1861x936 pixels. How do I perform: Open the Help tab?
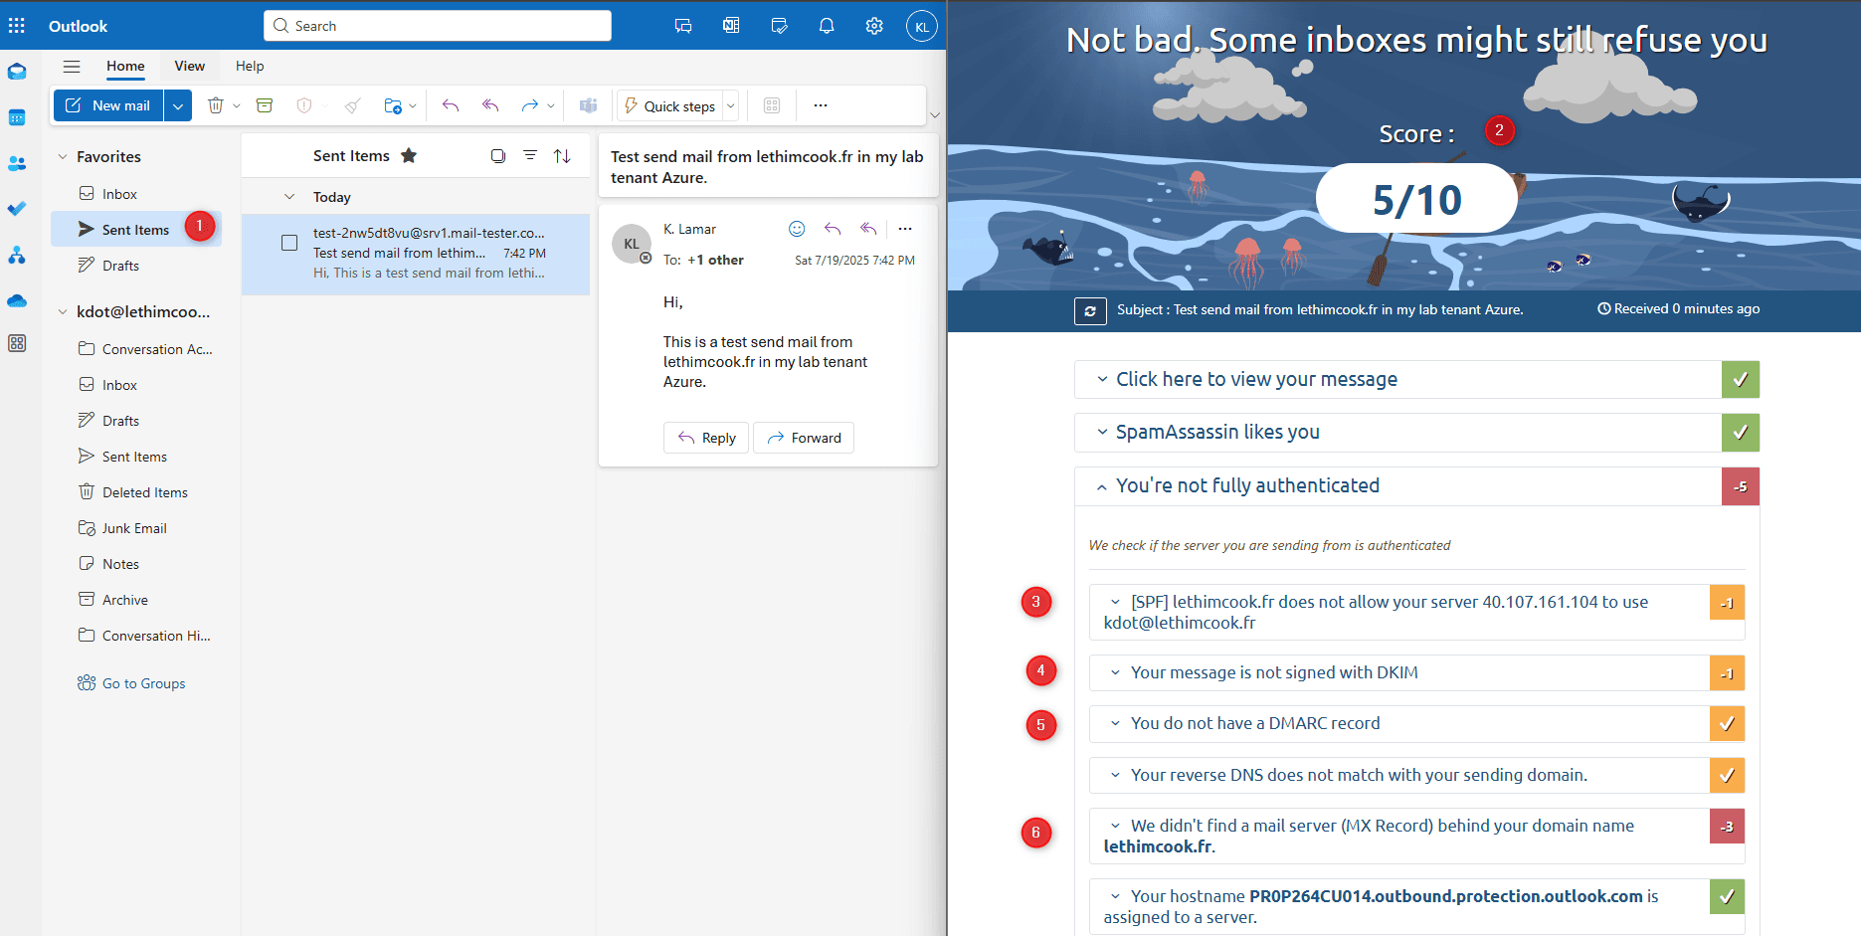point(250,67)
